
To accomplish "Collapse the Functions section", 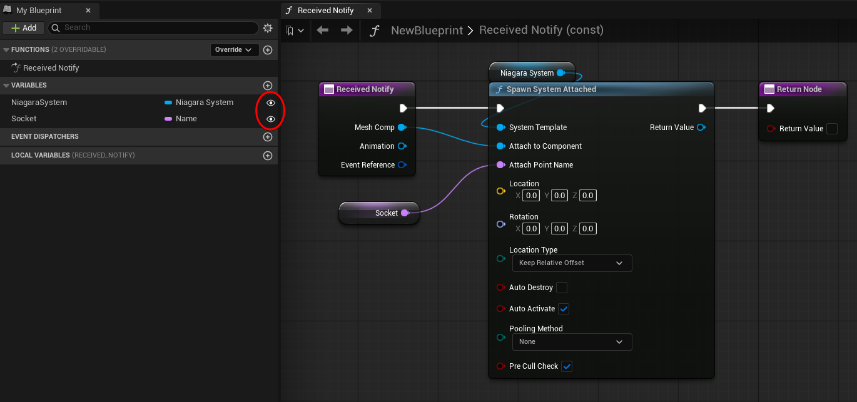I will 6,50.
